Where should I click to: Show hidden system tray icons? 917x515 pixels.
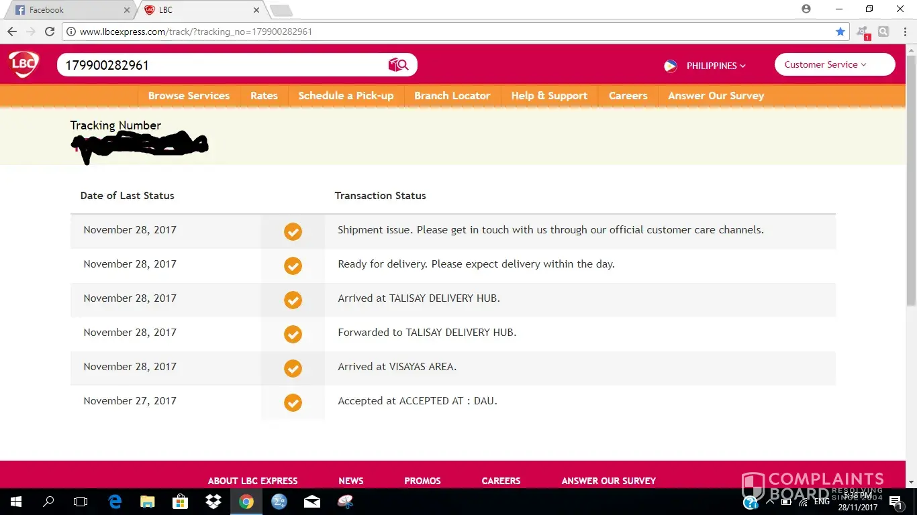pyautogui.click(x=769, y=502)
